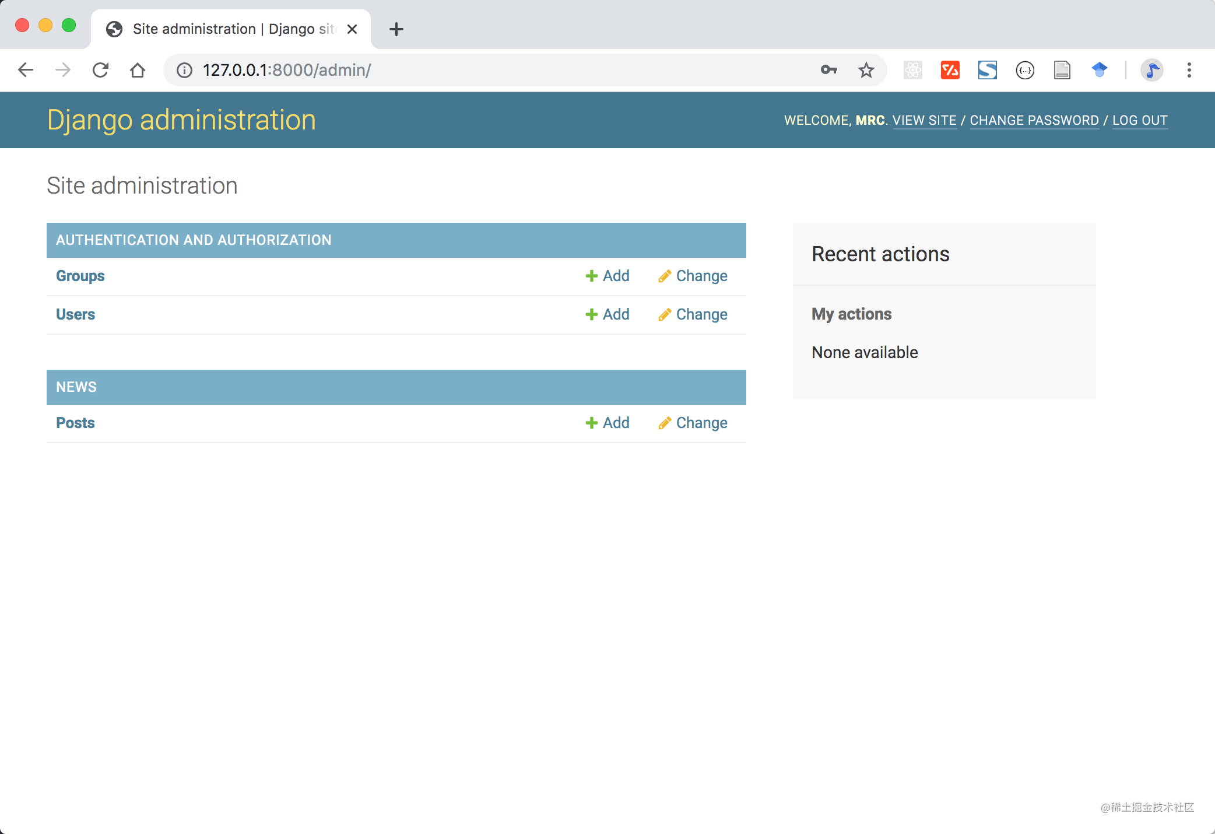Click Change for Posts
Image resolution: width=1215 pixels, height=834 pixels.
(x=693, y=423)
